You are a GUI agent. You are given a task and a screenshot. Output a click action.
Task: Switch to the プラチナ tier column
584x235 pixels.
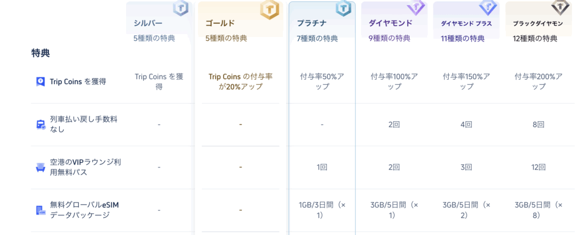point(311,23)
